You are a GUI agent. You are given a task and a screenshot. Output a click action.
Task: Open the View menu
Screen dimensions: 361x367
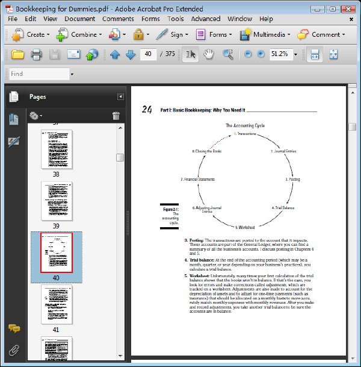50,19
